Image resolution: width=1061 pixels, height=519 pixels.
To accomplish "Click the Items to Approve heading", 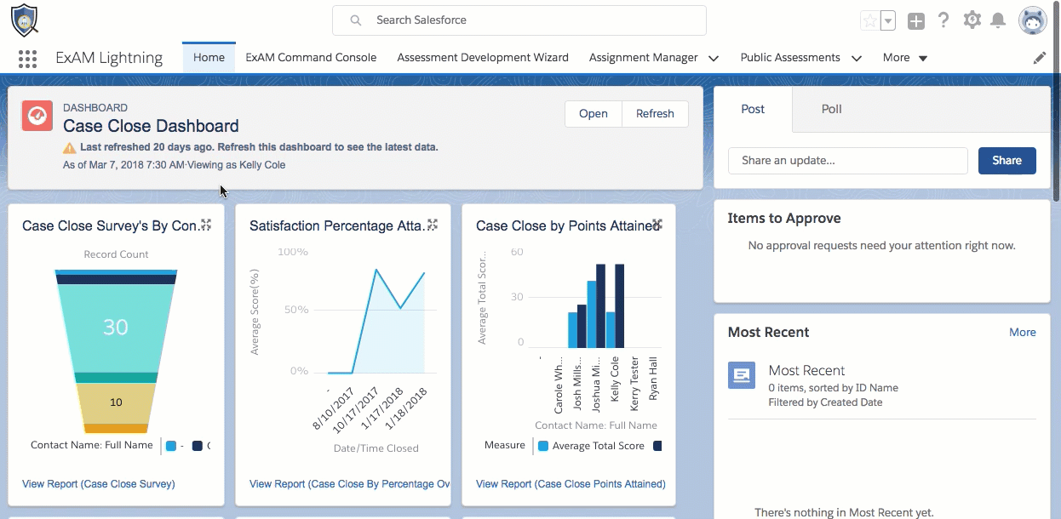I will point(784,219).
